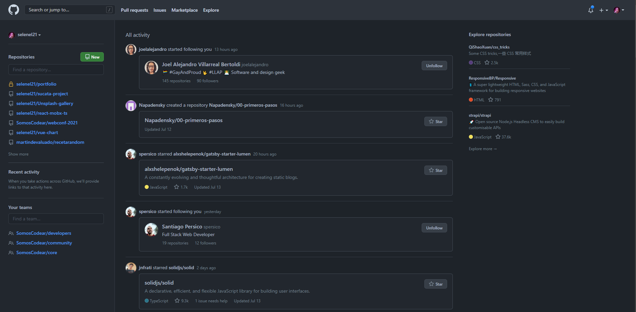Click star count 1.7k on gatsby-starter-lumen
Image resolution: width=636 pixels, height=312 pixels.
[181, 187]
